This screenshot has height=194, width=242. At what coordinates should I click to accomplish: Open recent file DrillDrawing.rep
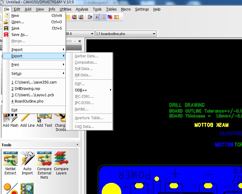[34, 89]
